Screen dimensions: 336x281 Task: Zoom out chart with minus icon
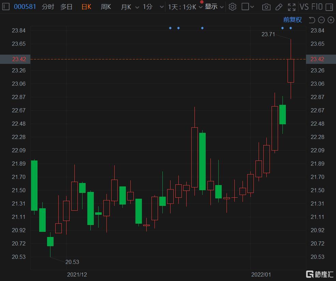pos(321,20)
